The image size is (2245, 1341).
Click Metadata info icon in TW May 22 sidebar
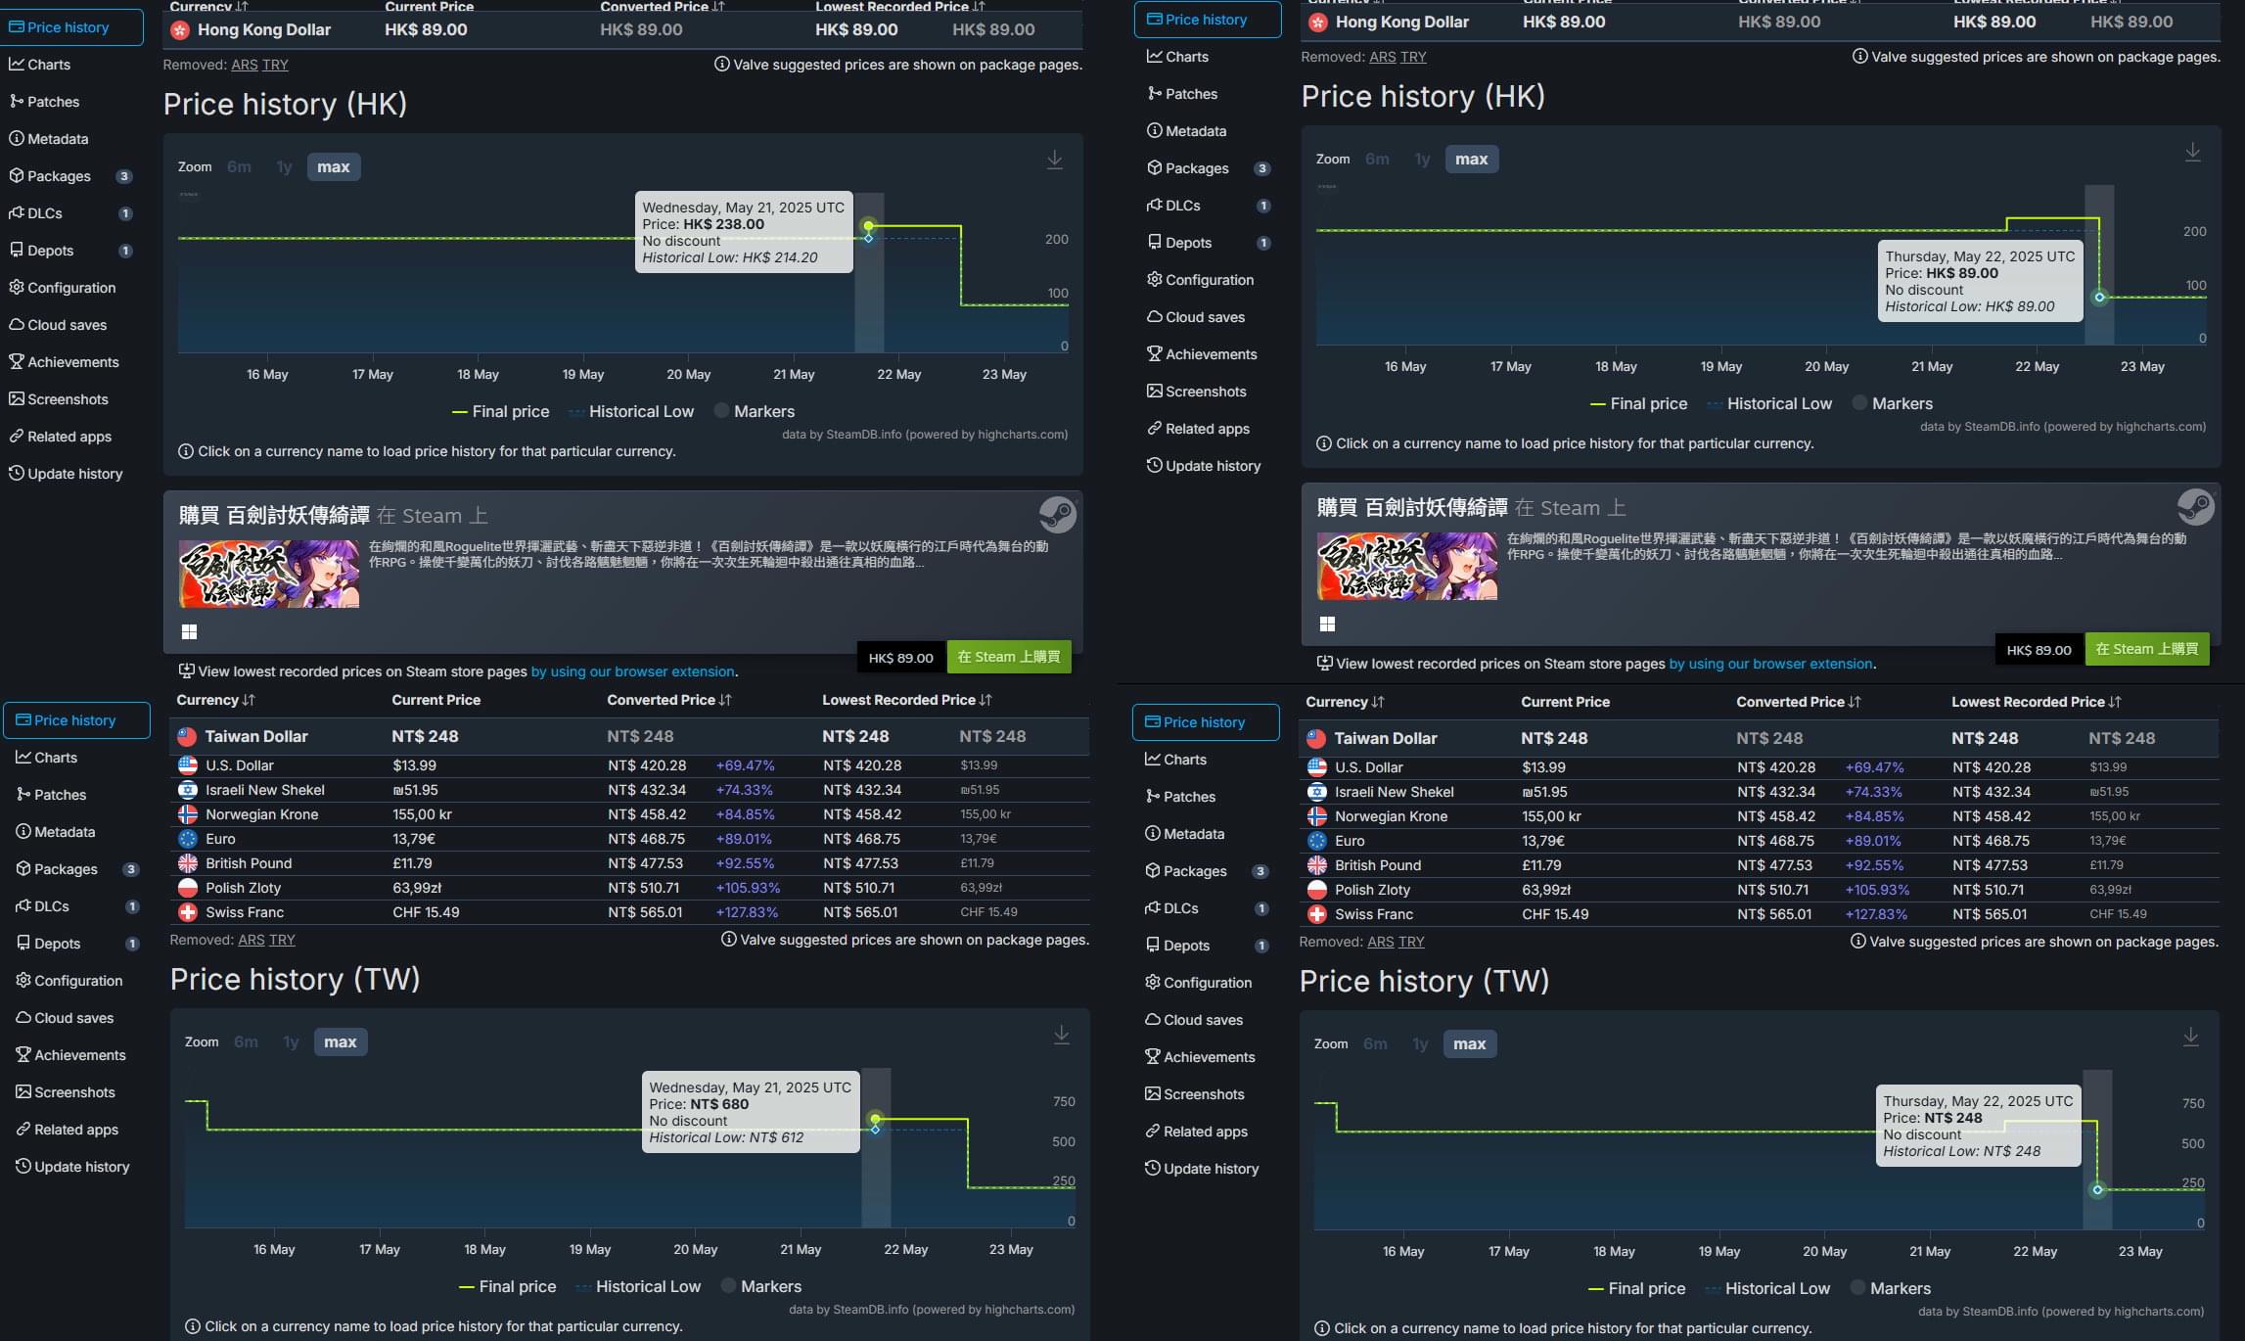(1153, 833)
